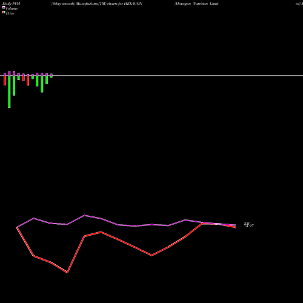Image resolution: width=303 pixels, height=303 pixels.
Task: Click the 2M value label at line end
Action: point(247,224)
